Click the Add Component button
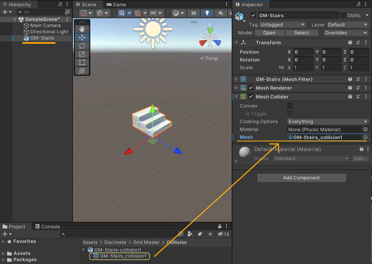 (301, 178)
